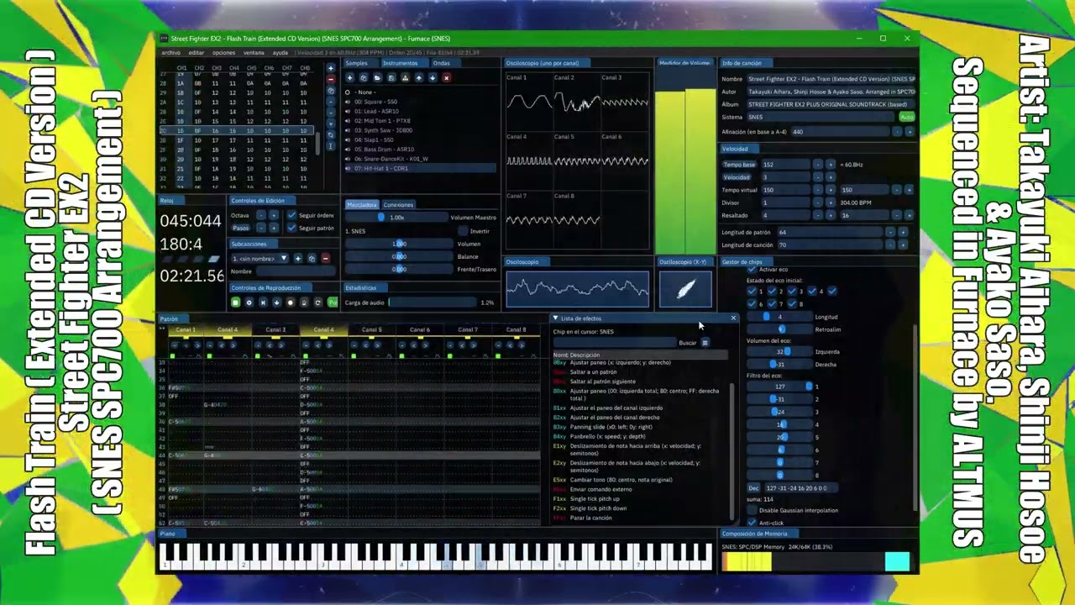The height and width of the screenshot is (605, 1075).
Task: Save instrument floppy disk icon
Action: coord(391,77)
